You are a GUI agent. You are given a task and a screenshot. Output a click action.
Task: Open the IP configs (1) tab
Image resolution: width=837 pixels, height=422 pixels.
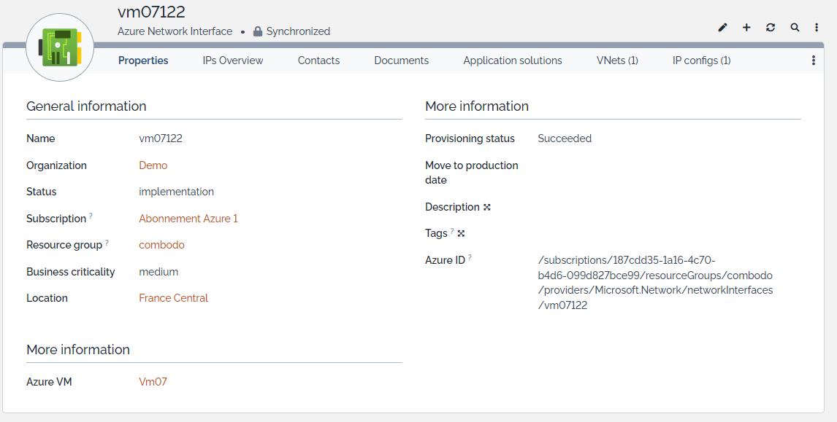coord(701,60)
